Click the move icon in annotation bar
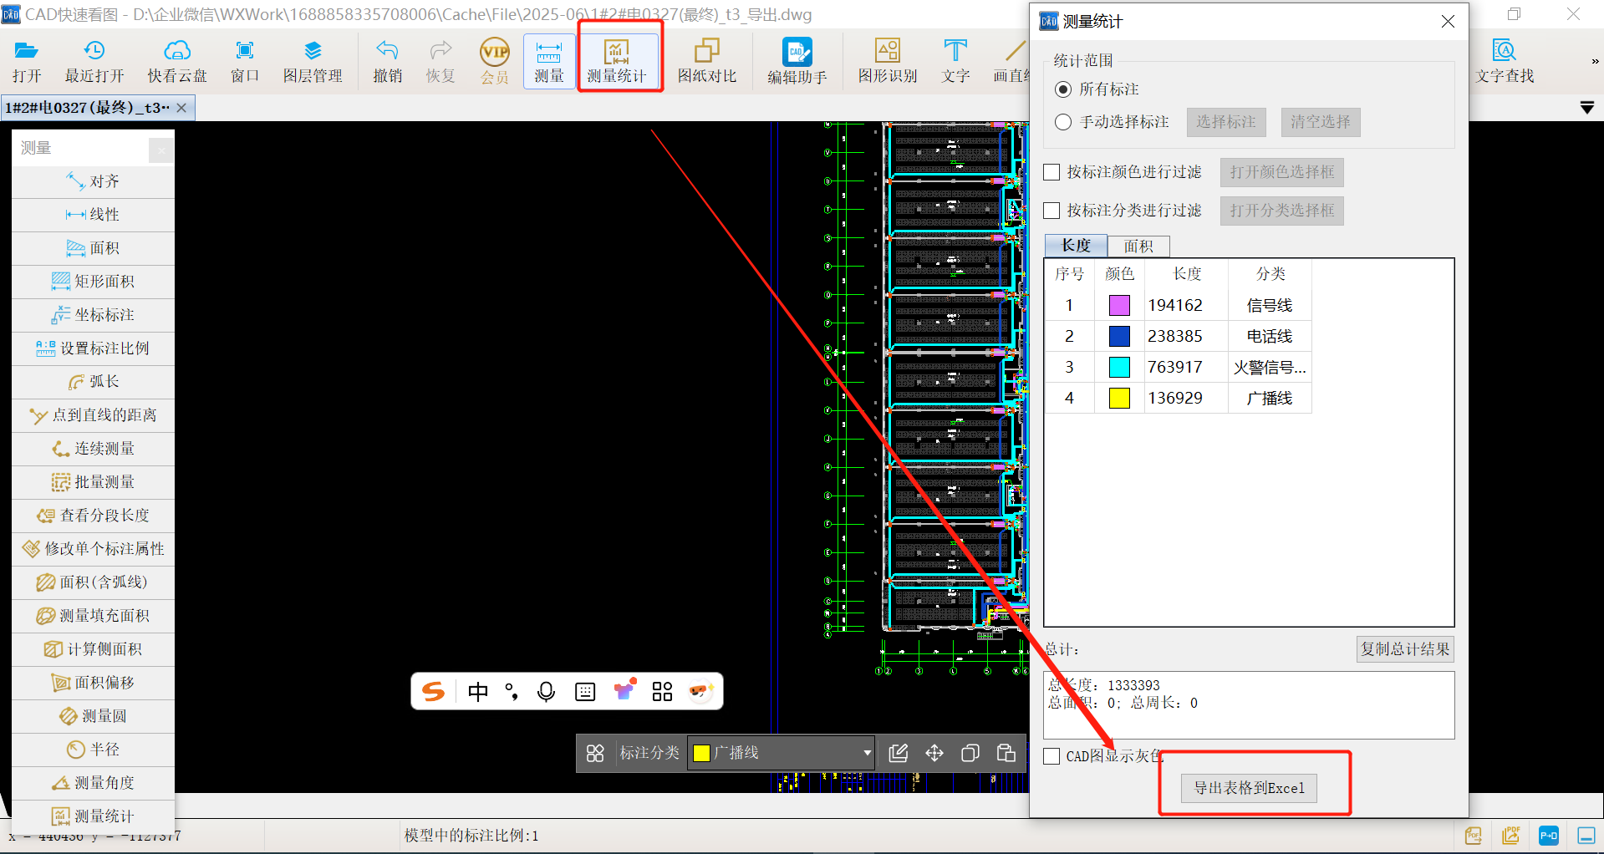1604x854 pixels. tap(934, 753)
